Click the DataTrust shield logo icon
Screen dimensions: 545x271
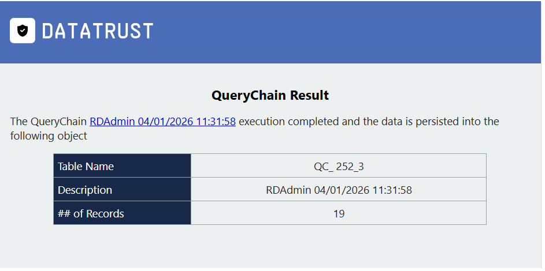click(23, 31)
